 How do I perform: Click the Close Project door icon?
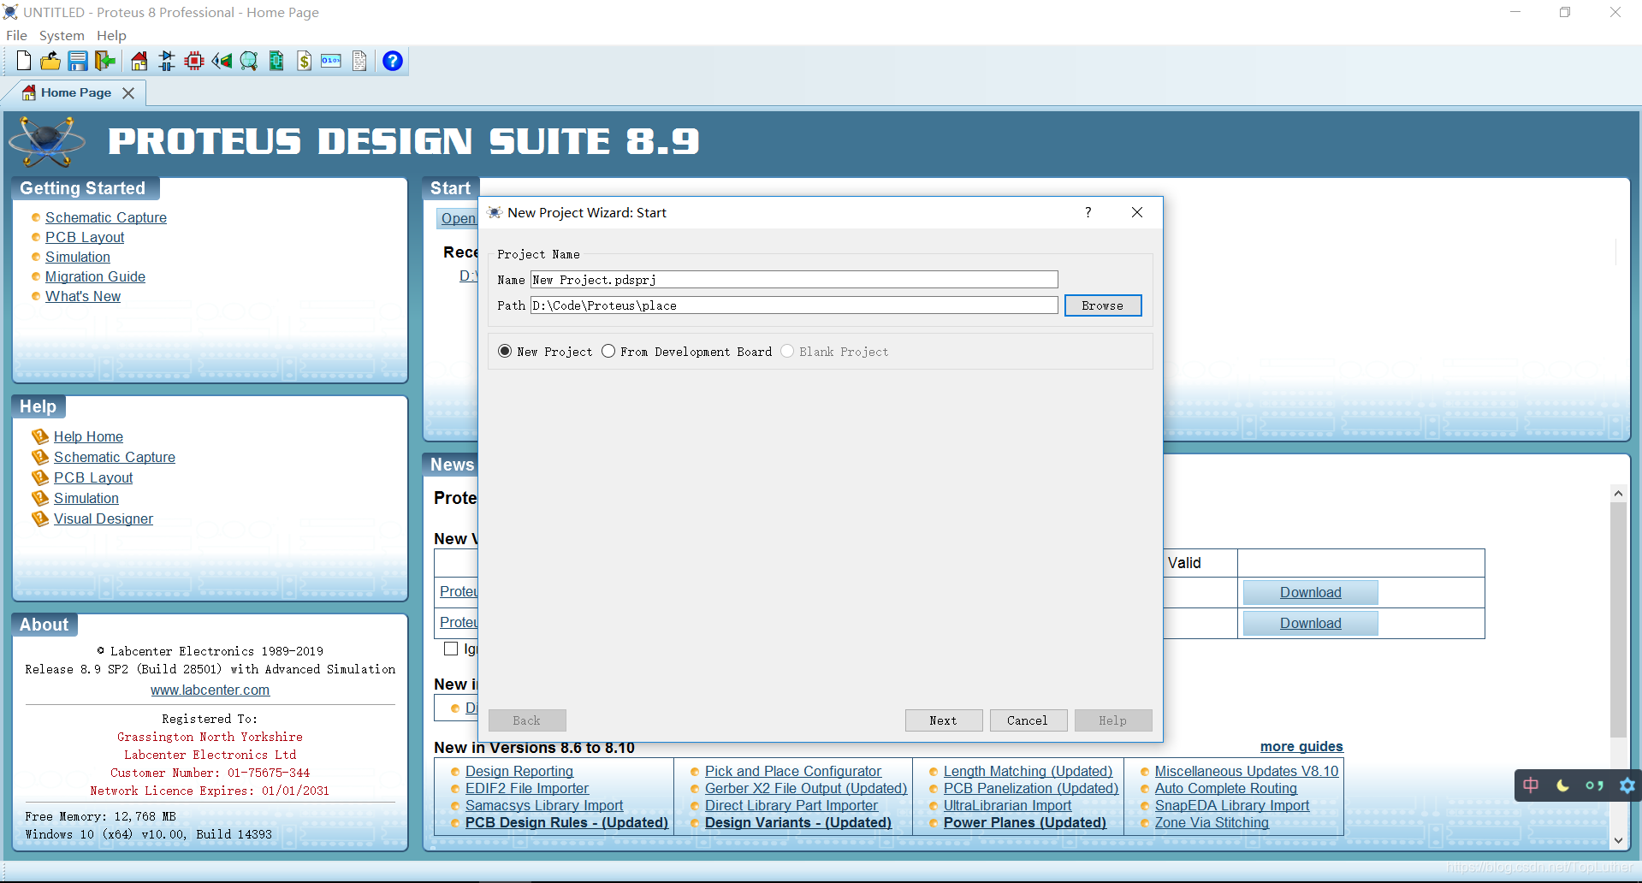(x=105, y=61)
